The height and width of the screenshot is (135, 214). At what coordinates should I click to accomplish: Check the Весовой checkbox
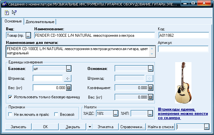[56, 114]
